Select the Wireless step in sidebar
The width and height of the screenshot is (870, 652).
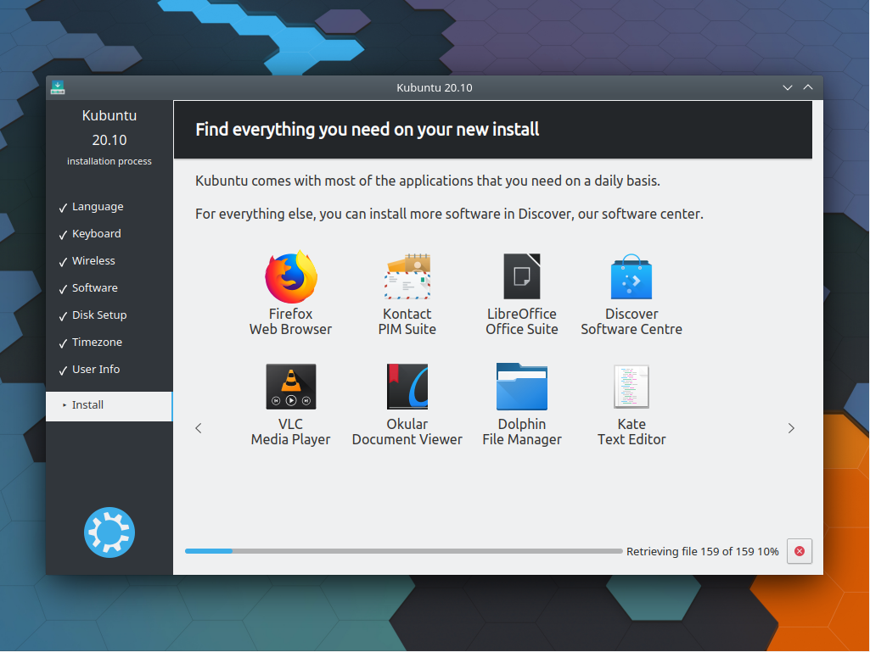click(x=109, y=261)
